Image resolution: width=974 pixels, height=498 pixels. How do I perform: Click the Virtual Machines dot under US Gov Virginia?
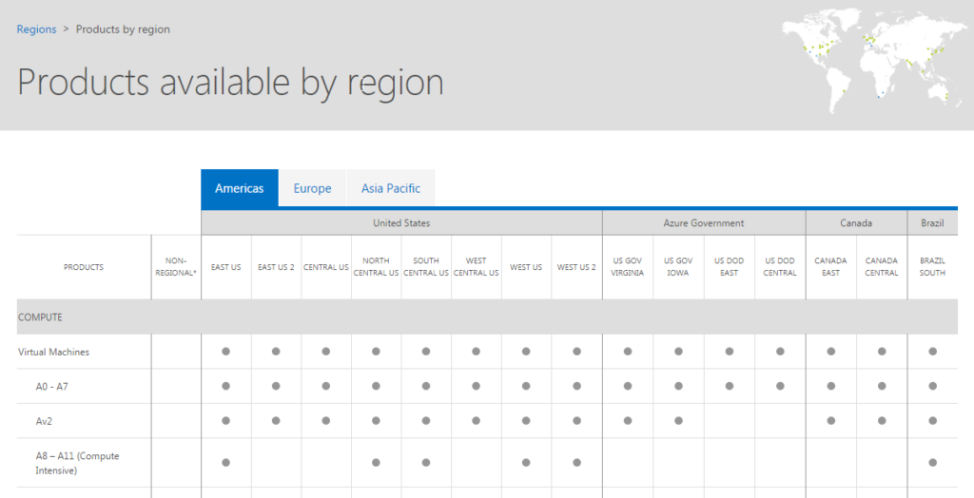click(628, 352)
